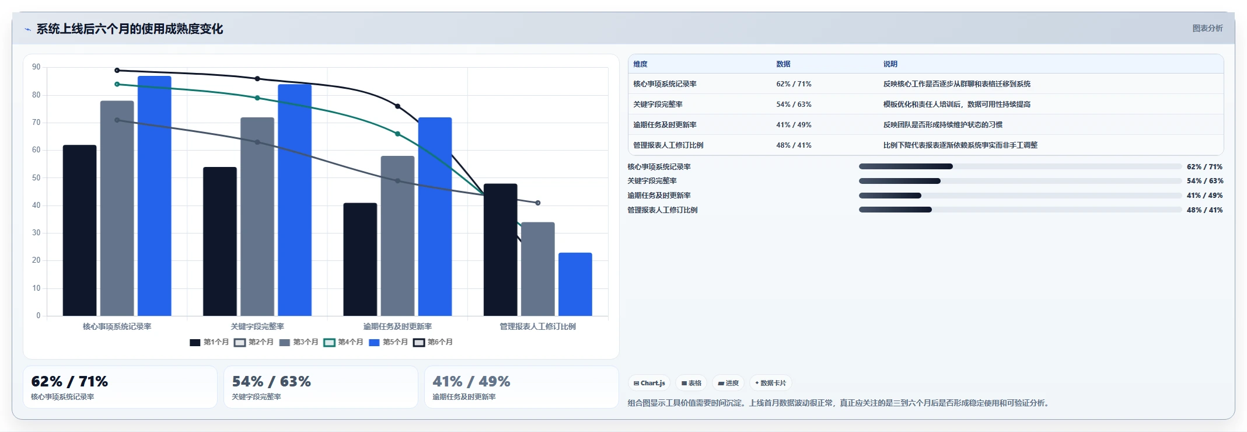The image size is (1247, 432).
Task: Click the 核心事项系统记录率 label beside the progress bar
Action: (x=659, y=167)
